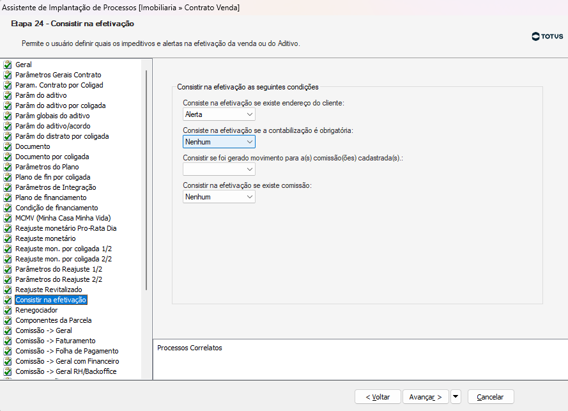Click checkmark icon beside Plano de fin por coligada
568x411 pixels.
8,177
